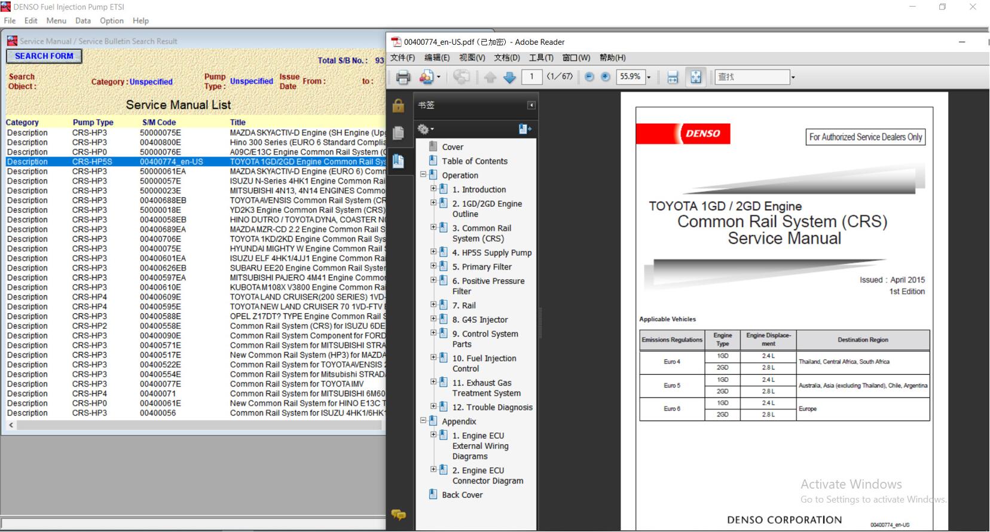Select row 00400800E Hino 300 Series
The image size is (990, 532).
pyautogui.click(x=195, y=142)
